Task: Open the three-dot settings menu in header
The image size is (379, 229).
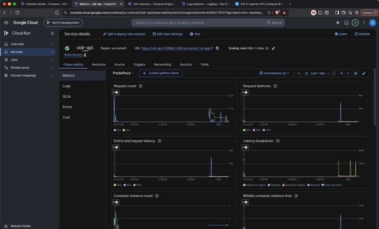Action: (x=364, y=23)
